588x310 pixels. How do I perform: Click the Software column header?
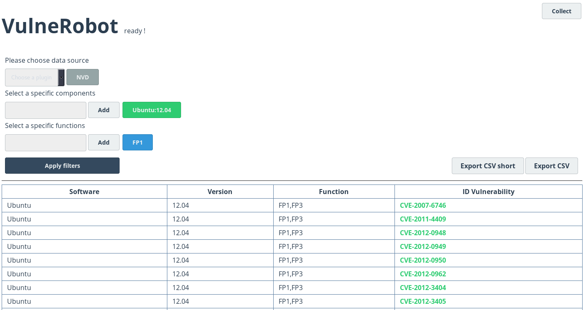(84, 192)
